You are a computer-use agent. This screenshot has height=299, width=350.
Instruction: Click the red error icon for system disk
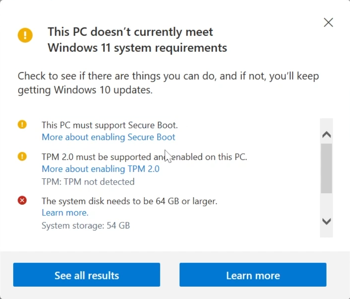22,201
